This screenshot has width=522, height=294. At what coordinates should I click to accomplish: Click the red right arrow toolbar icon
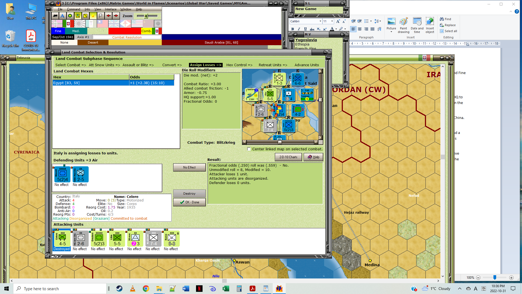pos(116,16)
